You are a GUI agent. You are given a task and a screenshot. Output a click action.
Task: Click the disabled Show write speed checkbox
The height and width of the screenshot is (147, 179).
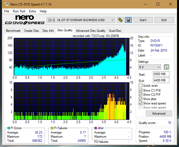[x=140, y=108]
